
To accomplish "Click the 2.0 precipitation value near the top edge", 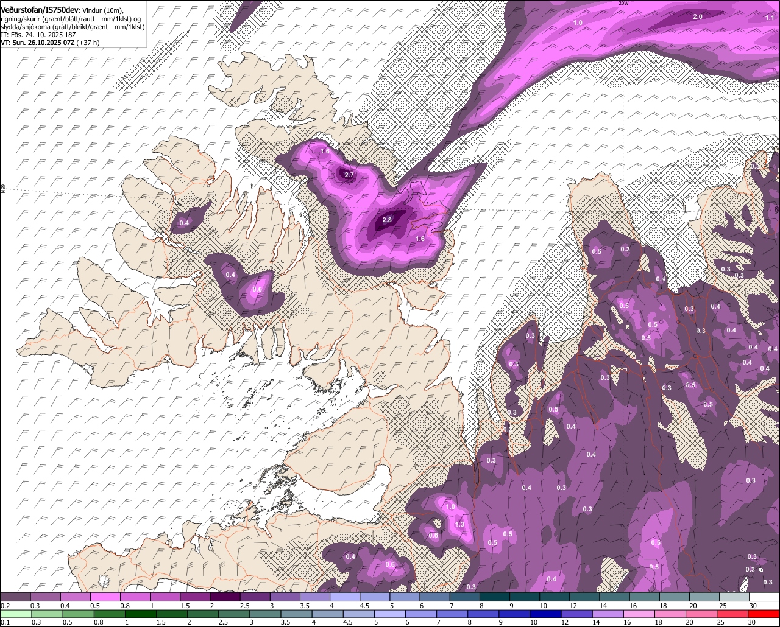I will 698,16.
